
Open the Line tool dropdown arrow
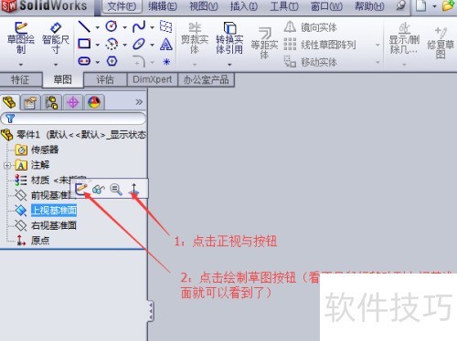[x=98, y=27]
